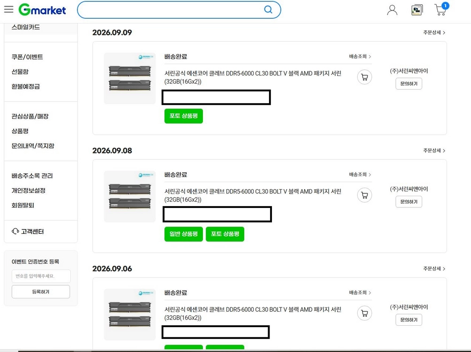
Task: Open product title in 2026.09.06 order
Action: [253, 314]
